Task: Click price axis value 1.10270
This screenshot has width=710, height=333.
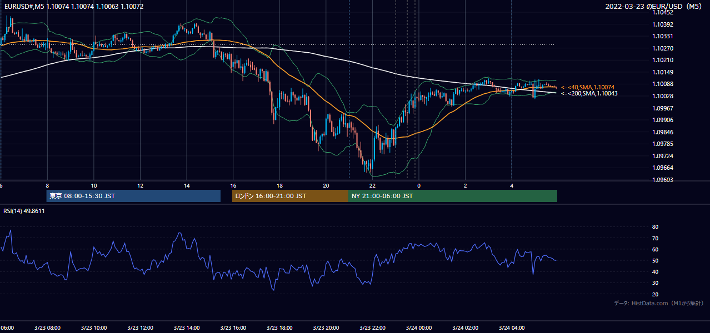Action: point(663,48)
